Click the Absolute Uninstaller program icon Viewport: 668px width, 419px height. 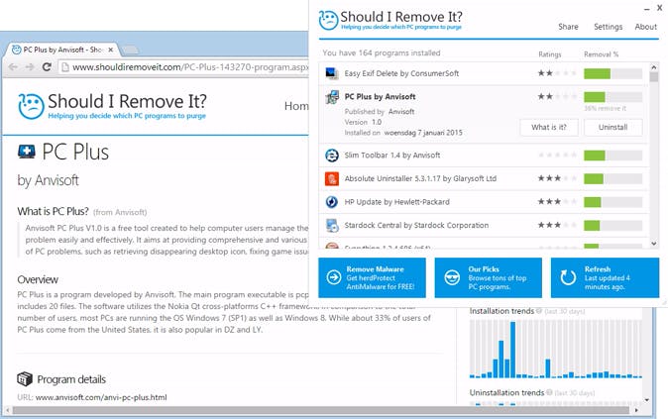click(x=332, y=179)
